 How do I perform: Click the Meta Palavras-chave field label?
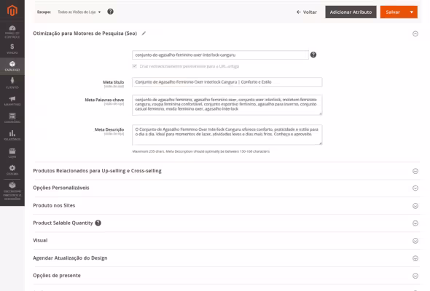pyautogui.click(x=104, y=100)
